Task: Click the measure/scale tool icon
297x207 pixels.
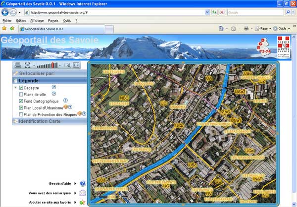Action: [76, 65]
